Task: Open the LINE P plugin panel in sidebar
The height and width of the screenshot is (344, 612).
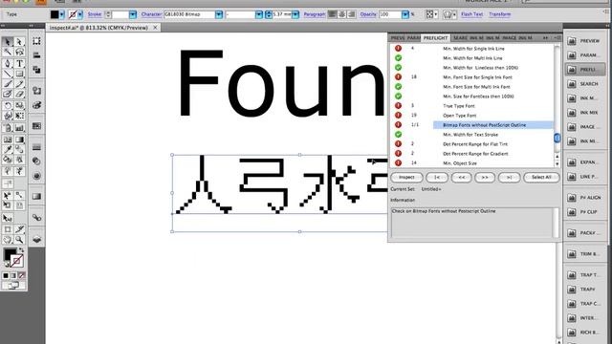Action: pos(585,177)
